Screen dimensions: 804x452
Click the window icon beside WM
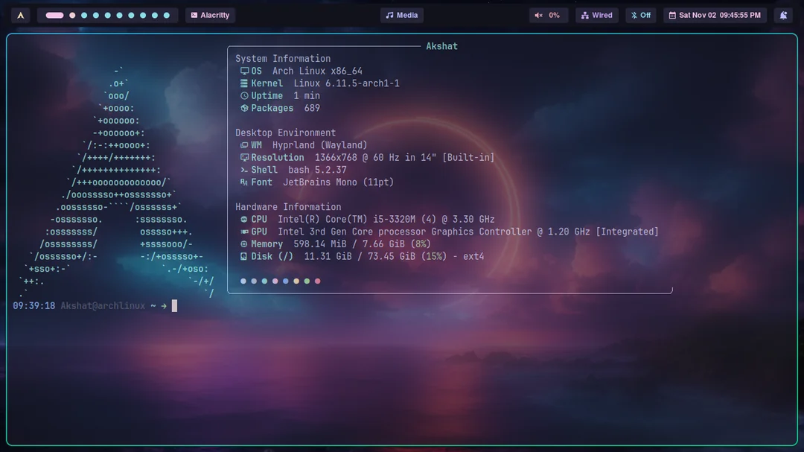[244, 145]
